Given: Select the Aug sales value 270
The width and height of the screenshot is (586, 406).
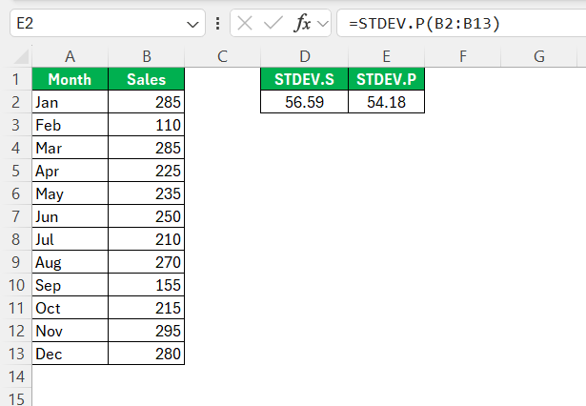Looking at the screenshot, I should click(x=146, y=262).
